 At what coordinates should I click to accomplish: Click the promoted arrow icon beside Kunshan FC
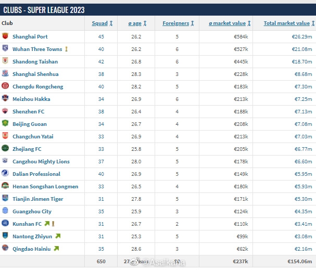tap(47, 224)
